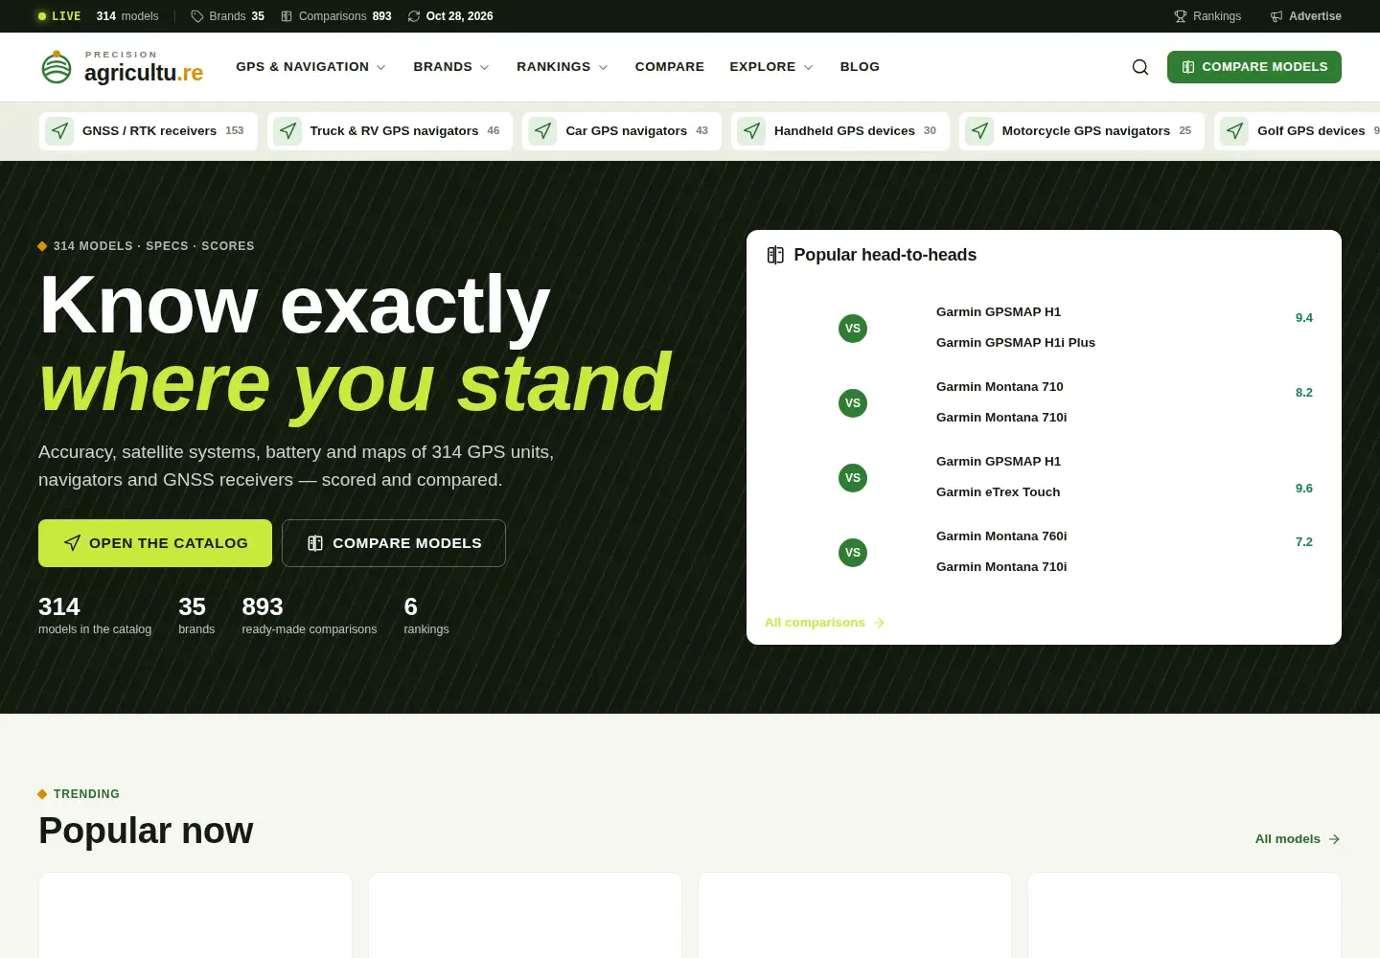1380x958 pixels.
Task: Click VS badge for Montana 710 vs 710i
Action: (x=853, y=403)
